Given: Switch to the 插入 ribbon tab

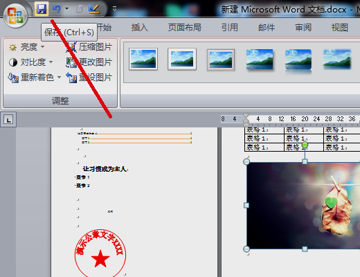Looking at the screenshot, I should coord(140,28).
